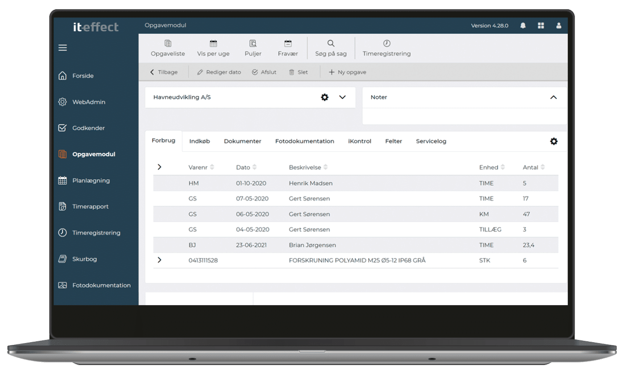Select the Brian Jørgensen row
Image resolution: width=625 pixels, height=372 pixels.
tap(356, 245)
